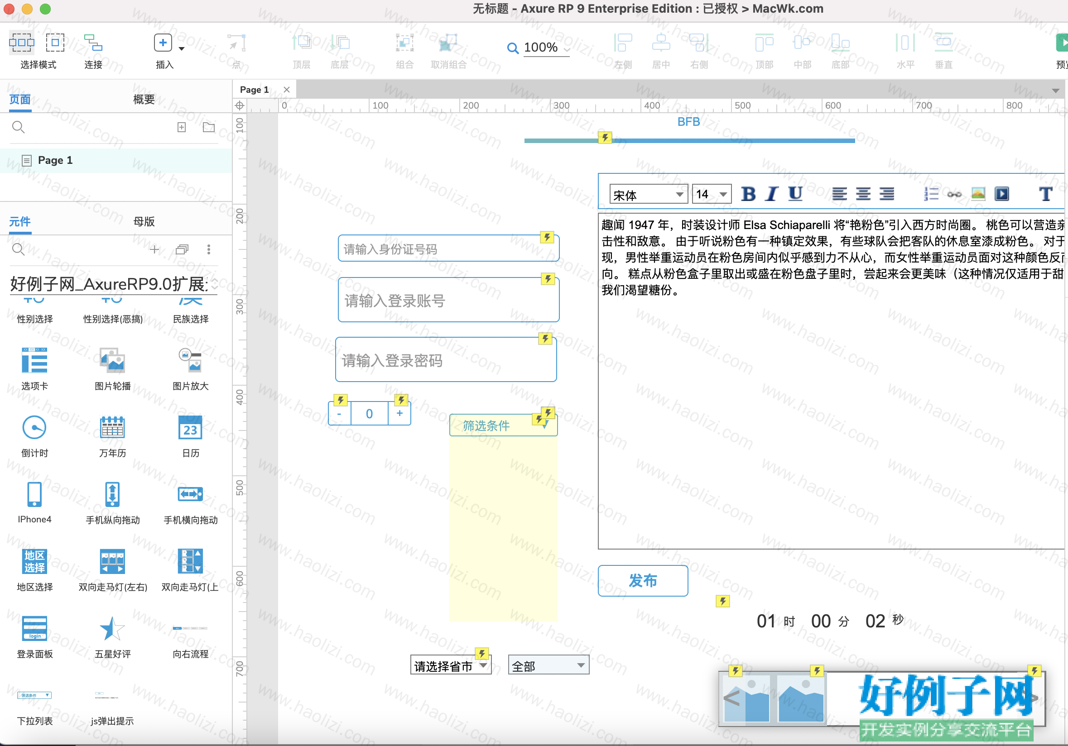
Task: Select the 地区选择 widget
Action: [x=34, y=570]
